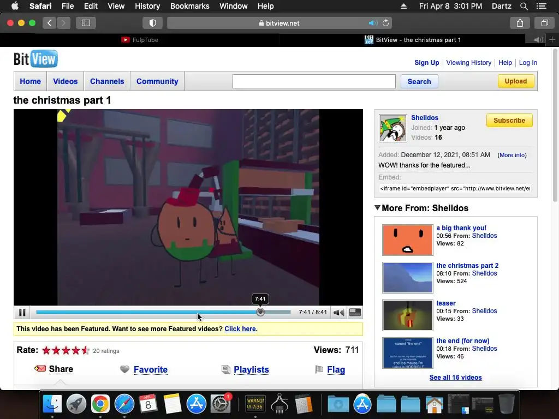Open 'the end (for now)' video title
Screen dimensions: 559x419
coord(463,341)
